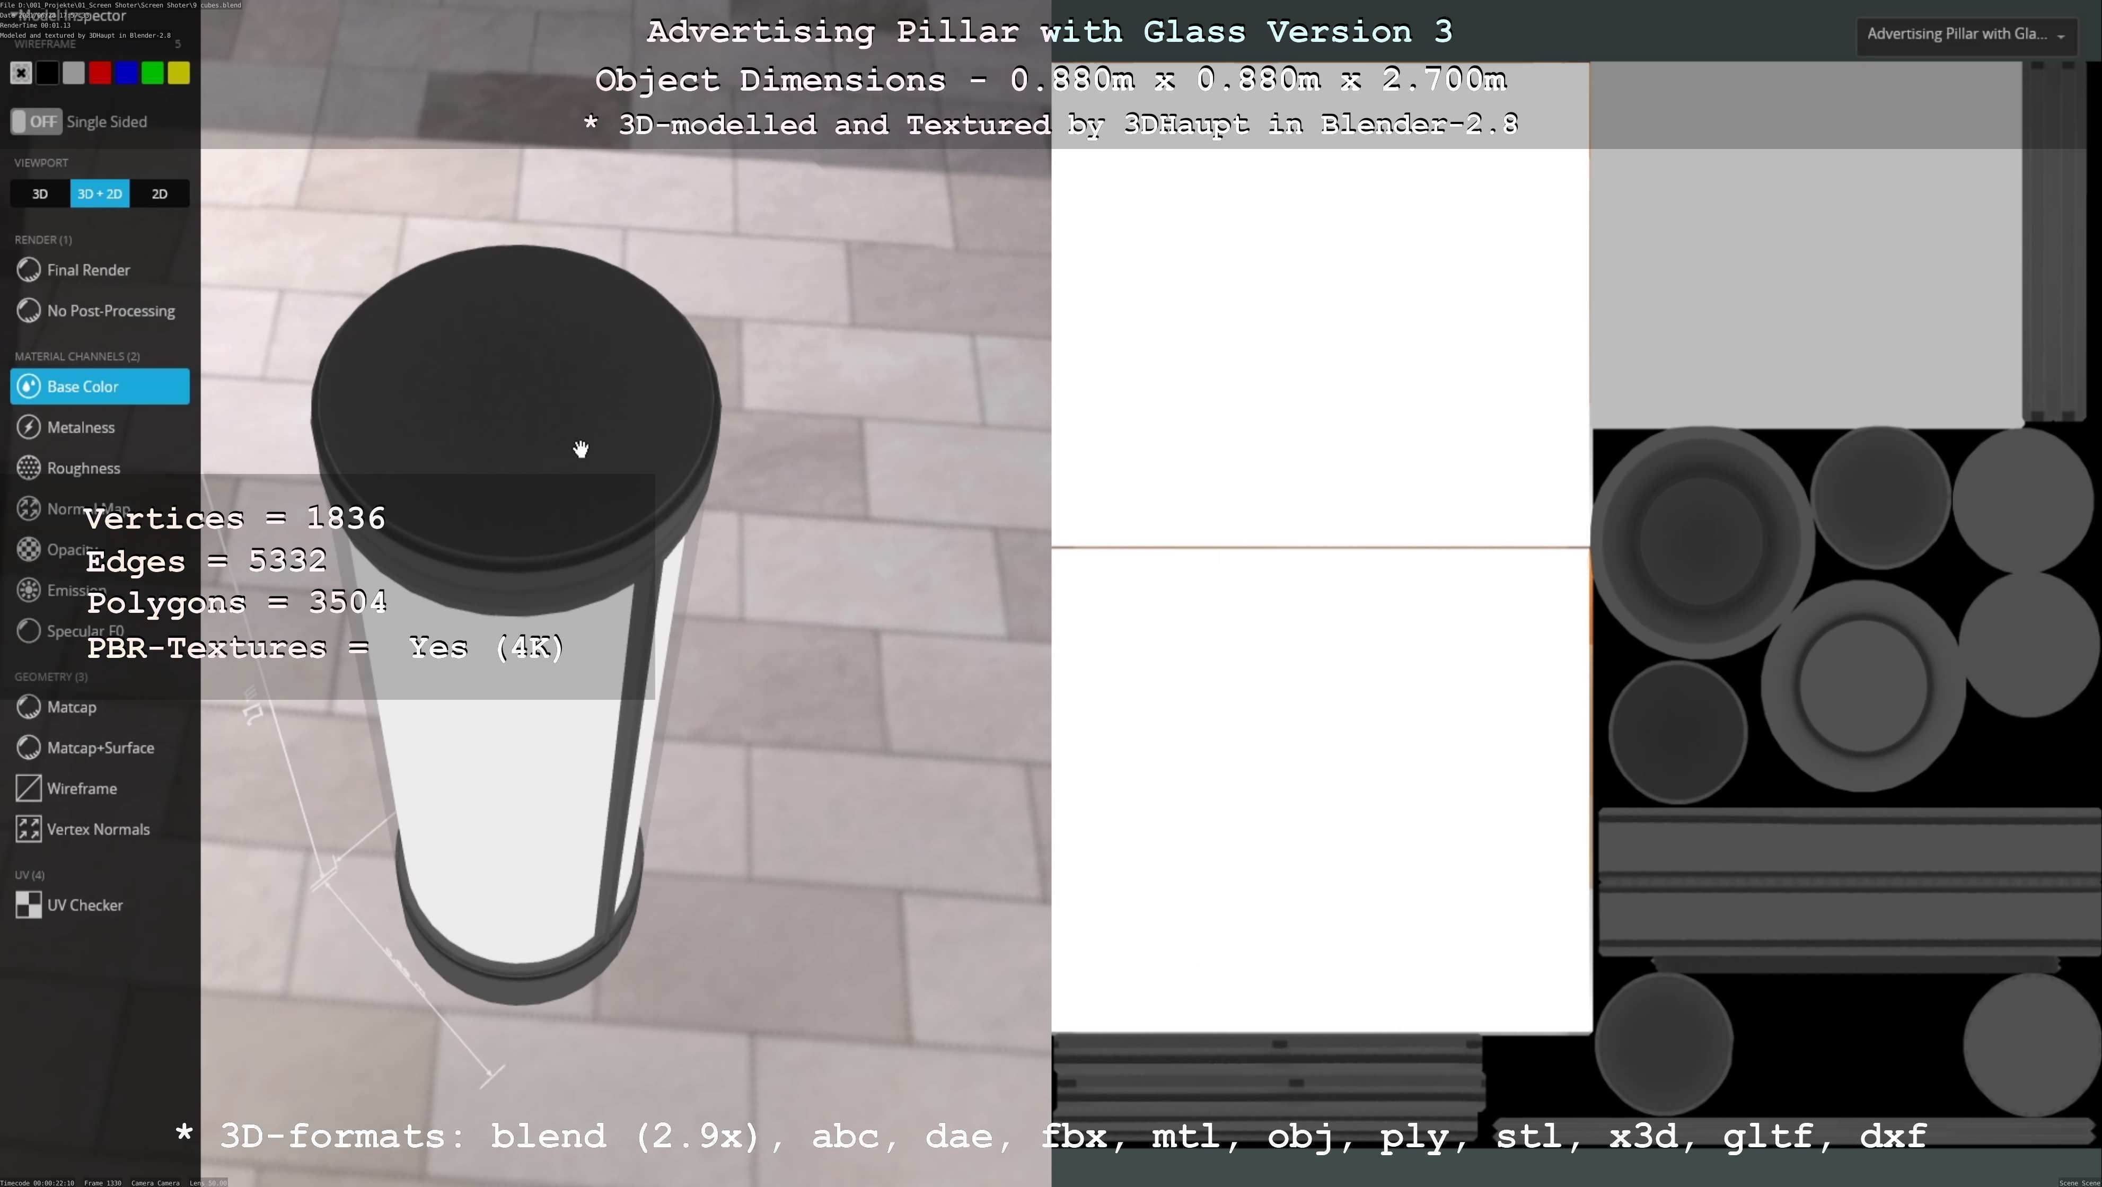Pick the blue wireframe color
Image resolution: width=2102 pixels, height=1187 pixels.
127,73
